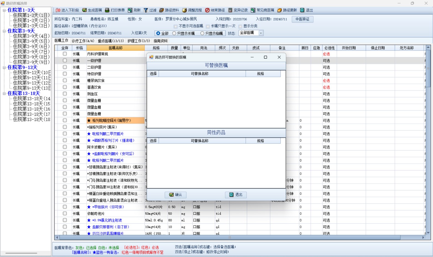This screenshot has height=257, width=433.
Task: Click the 常见病医嘱 toolbar icon
Action: [x=253, y=10]
